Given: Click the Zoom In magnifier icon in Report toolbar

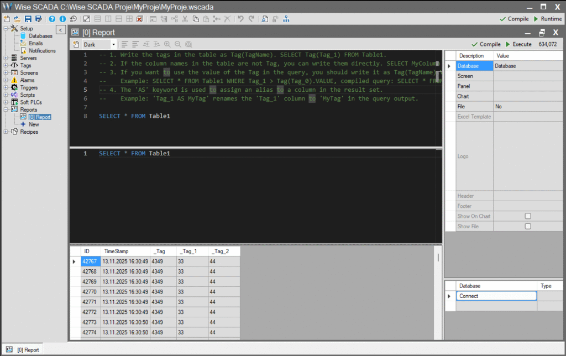Looking at the screenshot, I should (167, 44).
